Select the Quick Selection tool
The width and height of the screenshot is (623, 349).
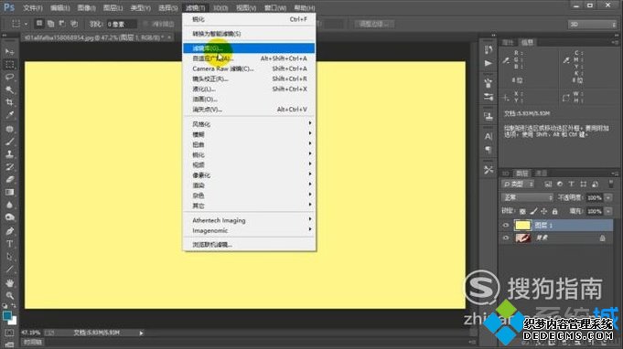click(9, 90)
